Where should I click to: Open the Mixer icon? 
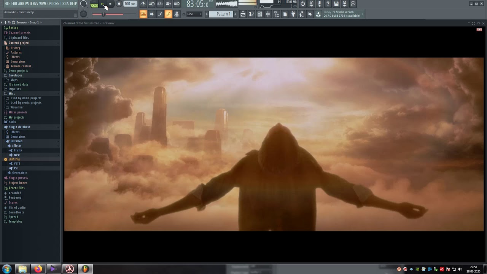(268, 14)
